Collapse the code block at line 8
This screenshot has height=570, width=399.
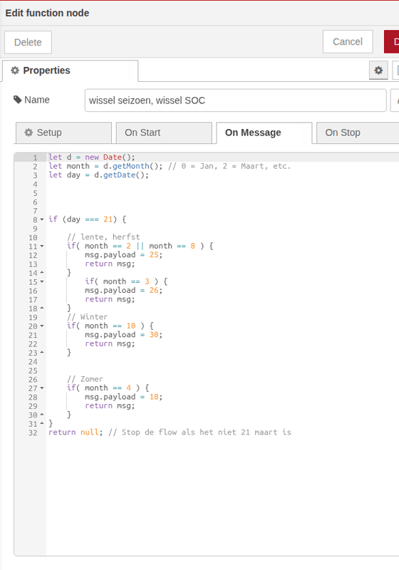point(42,219)
